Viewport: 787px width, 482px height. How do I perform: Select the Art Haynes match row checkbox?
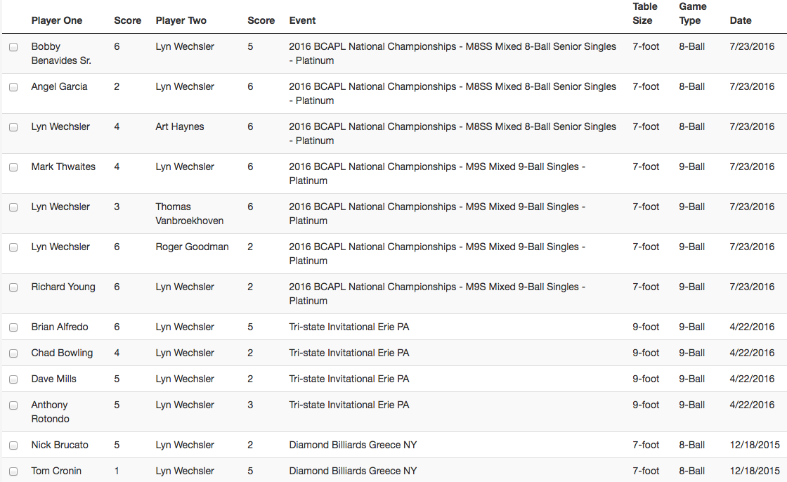[x=13, y=128]
